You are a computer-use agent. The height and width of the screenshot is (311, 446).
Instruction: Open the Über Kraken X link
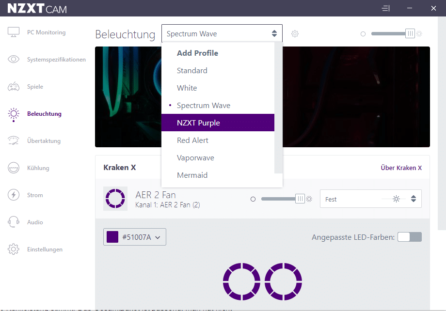coord(401,168)
